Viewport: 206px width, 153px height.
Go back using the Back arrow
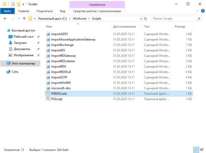click(x=5, y=18)
